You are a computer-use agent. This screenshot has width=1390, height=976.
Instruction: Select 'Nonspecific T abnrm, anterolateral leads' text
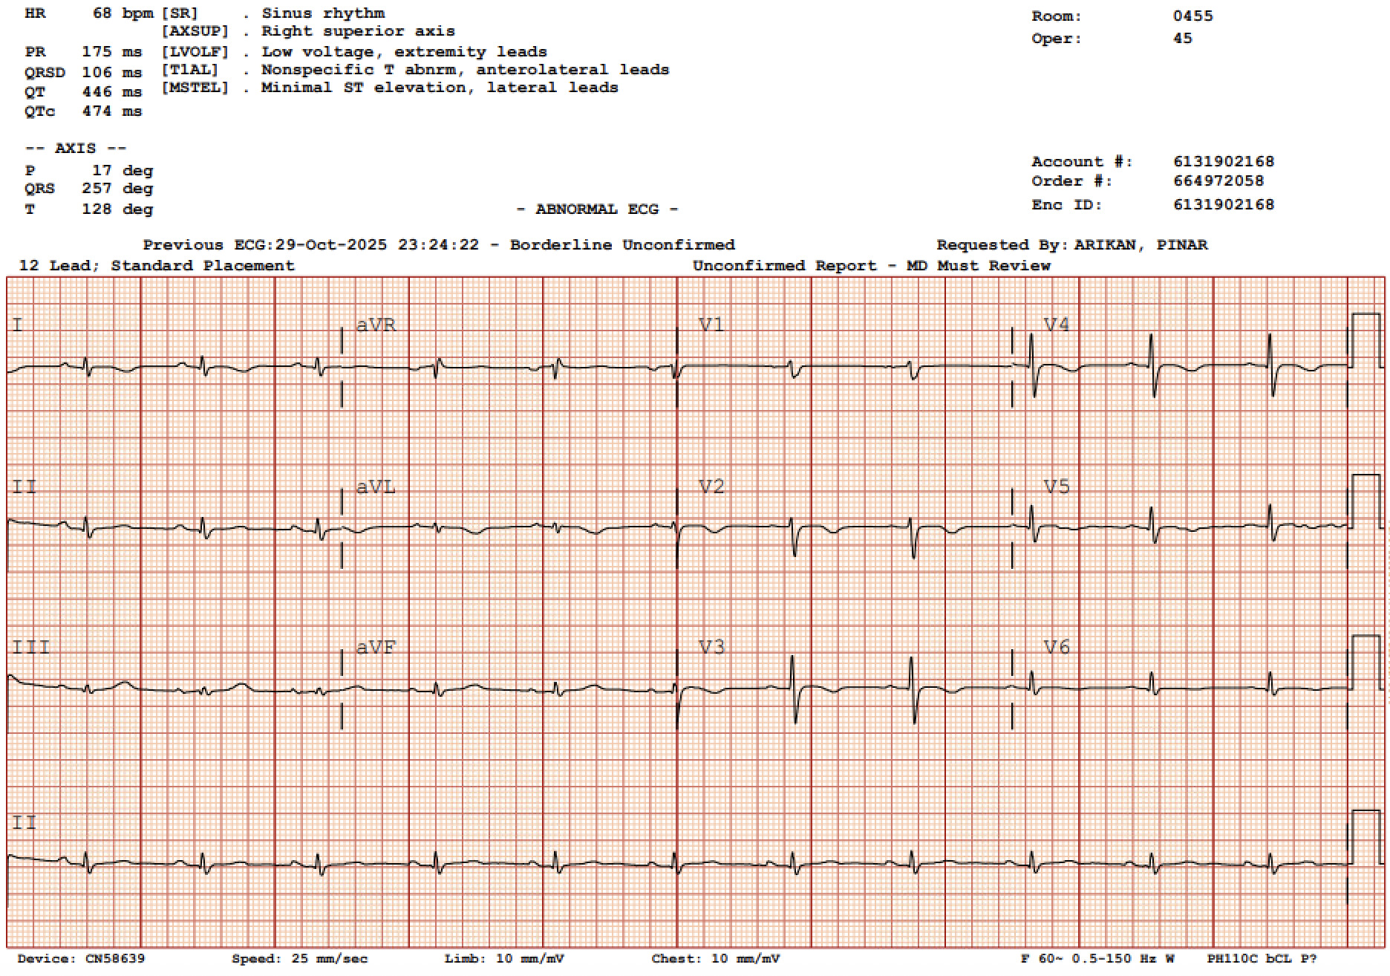[x=465, y=70]
